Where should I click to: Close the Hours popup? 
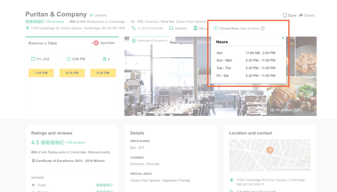[283, 38]
